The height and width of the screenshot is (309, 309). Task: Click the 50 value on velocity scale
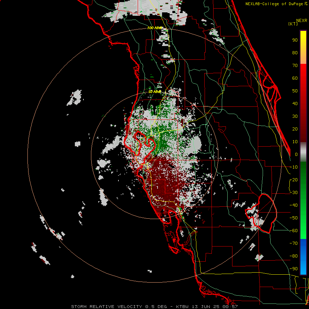click(x=295, y=91)
